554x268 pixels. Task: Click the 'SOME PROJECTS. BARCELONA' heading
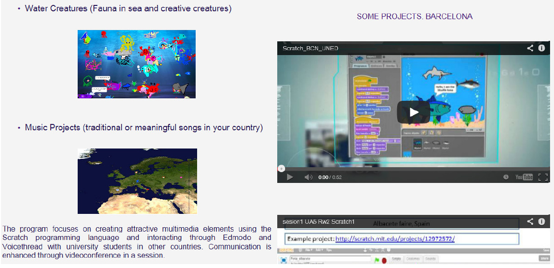coord(414,16)
